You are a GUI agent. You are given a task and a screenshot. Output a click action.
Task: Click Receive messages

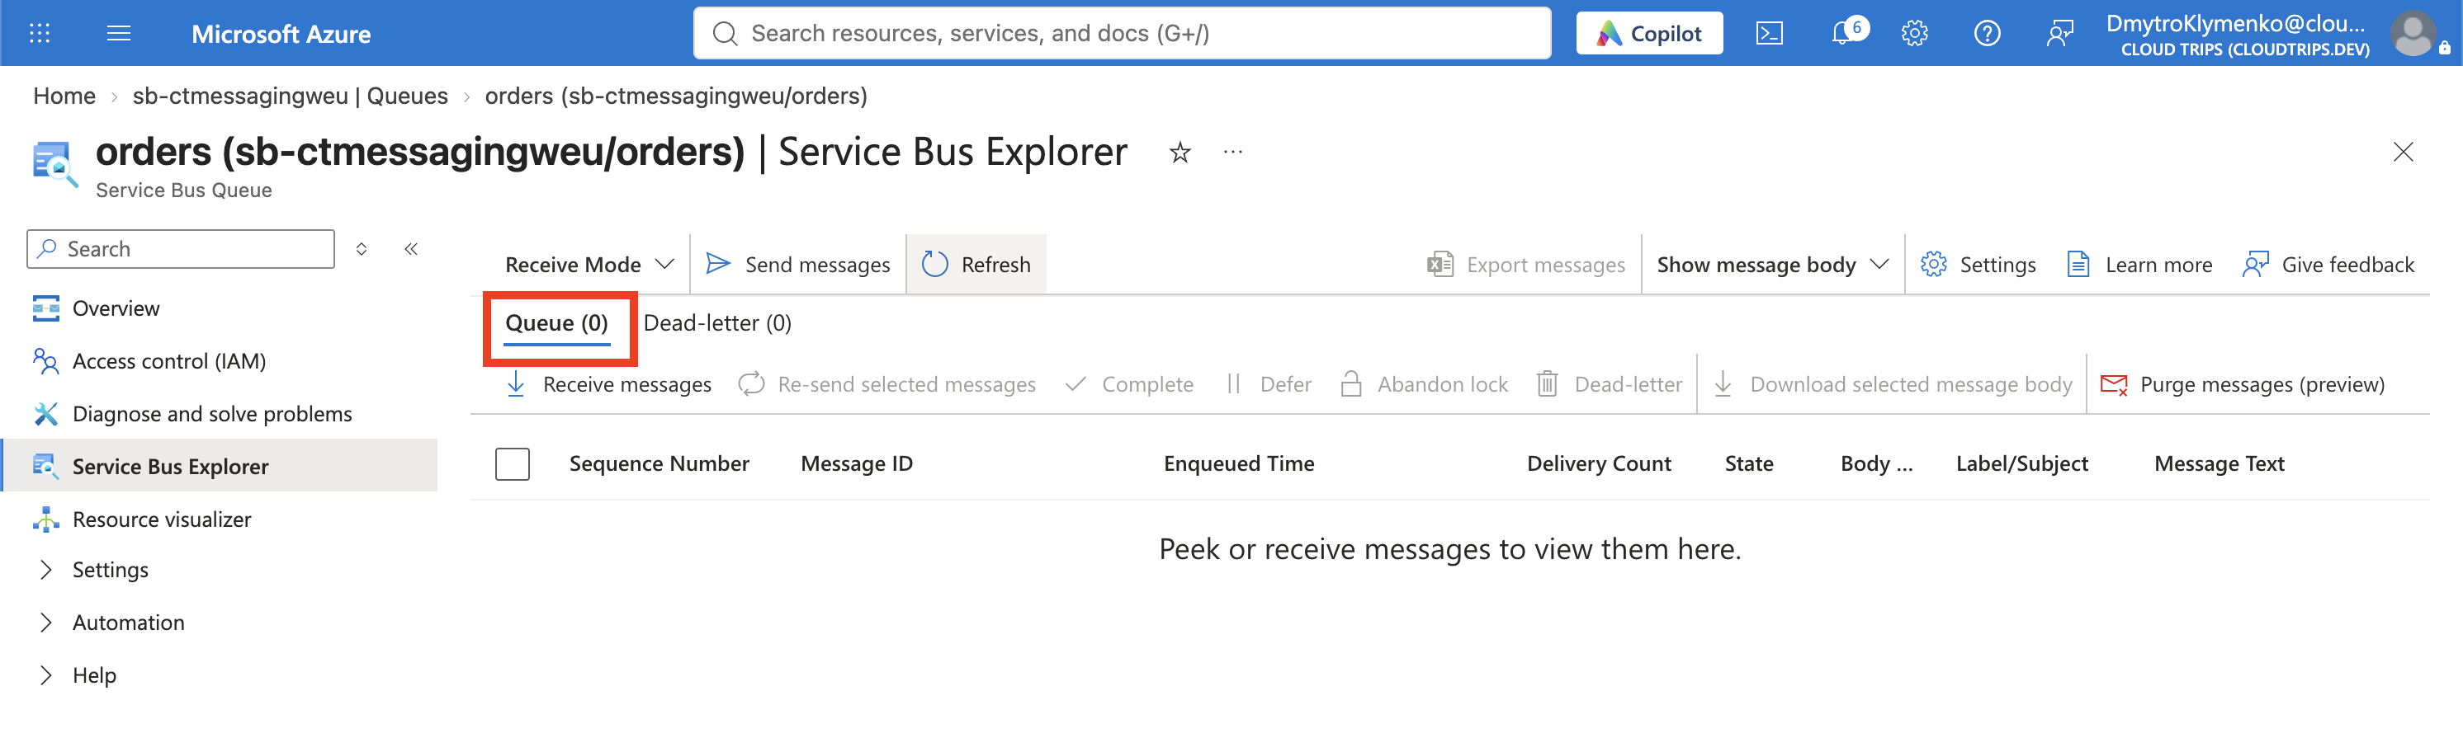608,384
